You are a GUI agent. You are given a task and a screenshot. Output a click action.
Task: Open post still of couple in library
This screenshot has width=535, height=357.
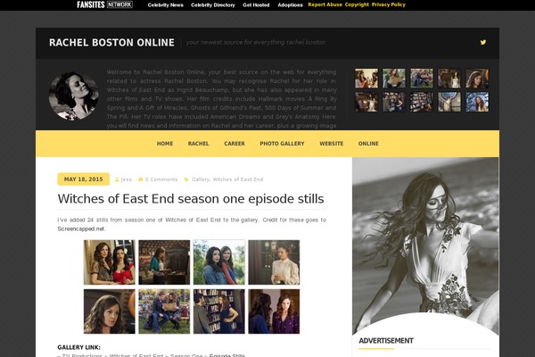tap(219, 311)
